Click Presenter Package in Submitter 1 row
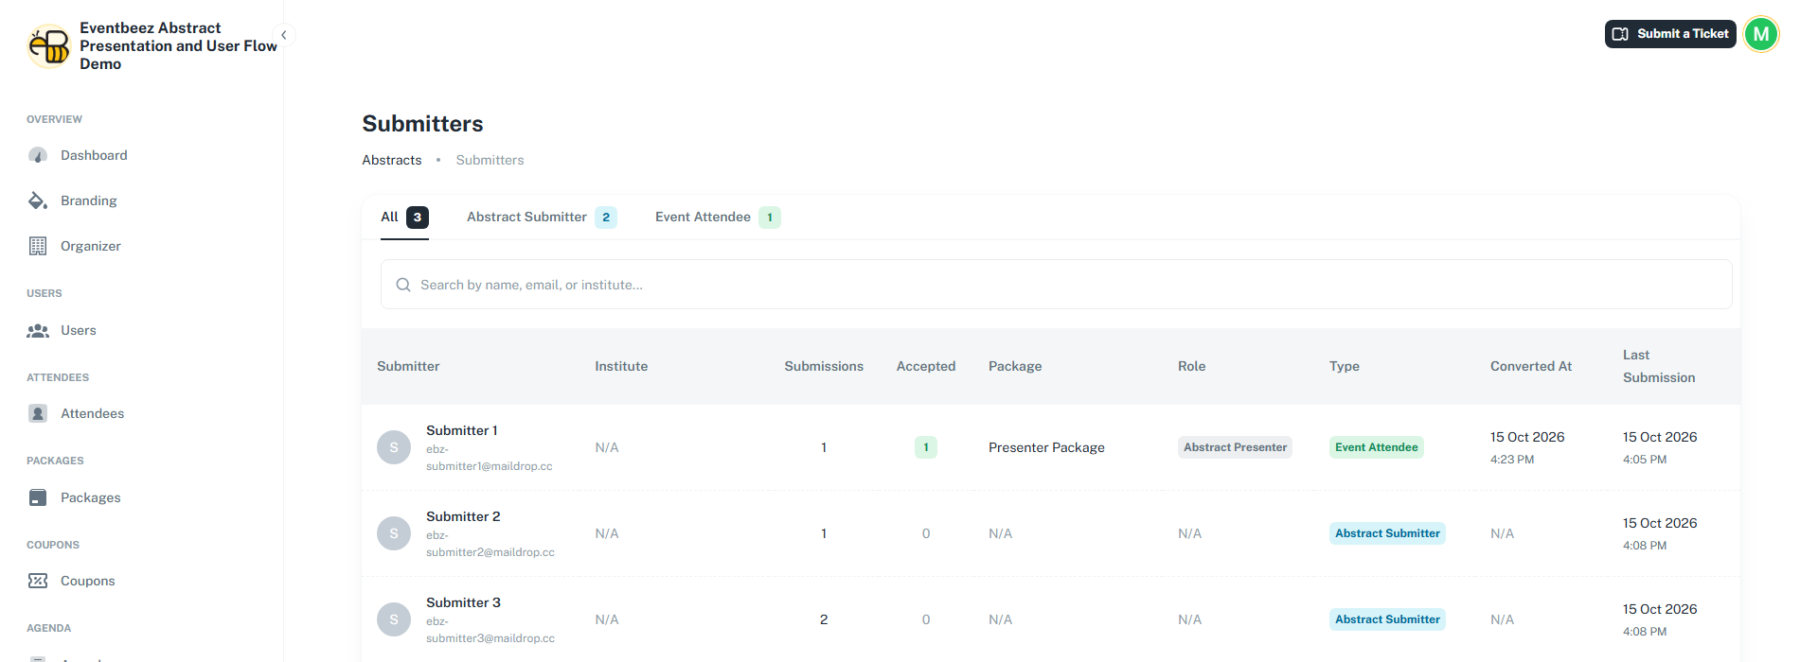1818x662 pixels. (x=1046, y=447)
